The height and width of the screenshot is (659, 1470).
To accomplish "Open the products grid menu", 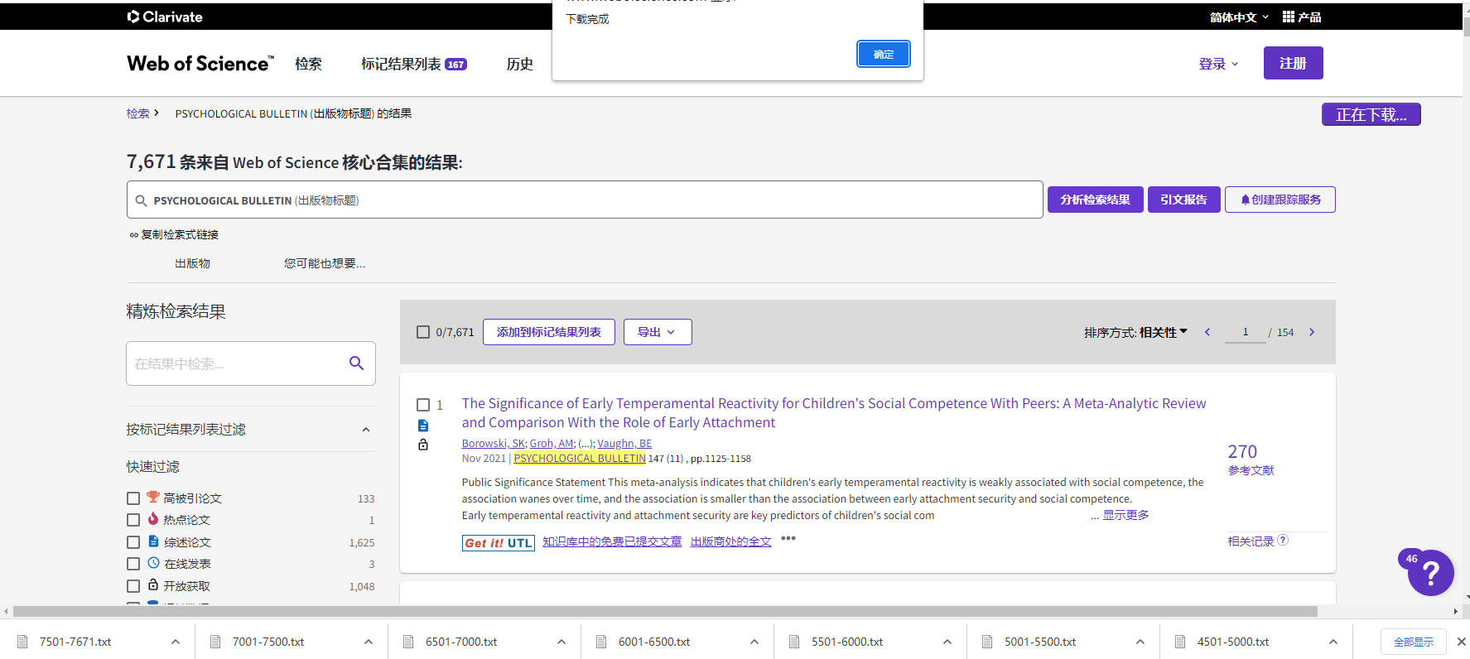I will point(1302,17).
